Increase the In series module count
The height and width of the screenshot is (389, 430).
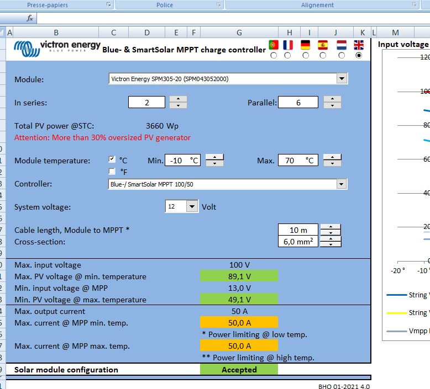(x=179, y=99)
